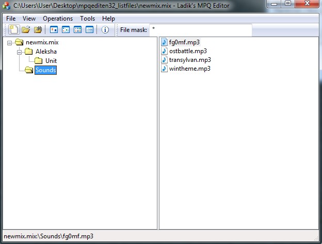322x244 pixels.
Task: Select file name ostbattle.mp3
Action: pos(188,51)
